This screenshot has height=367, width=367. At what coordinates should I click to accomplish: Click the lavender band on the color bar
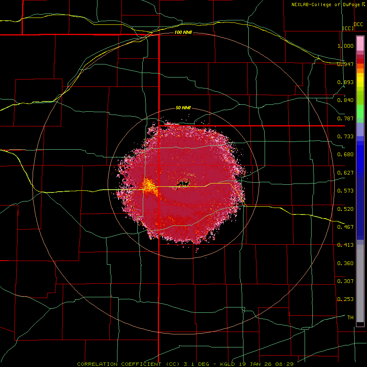(x=360, y=129)
